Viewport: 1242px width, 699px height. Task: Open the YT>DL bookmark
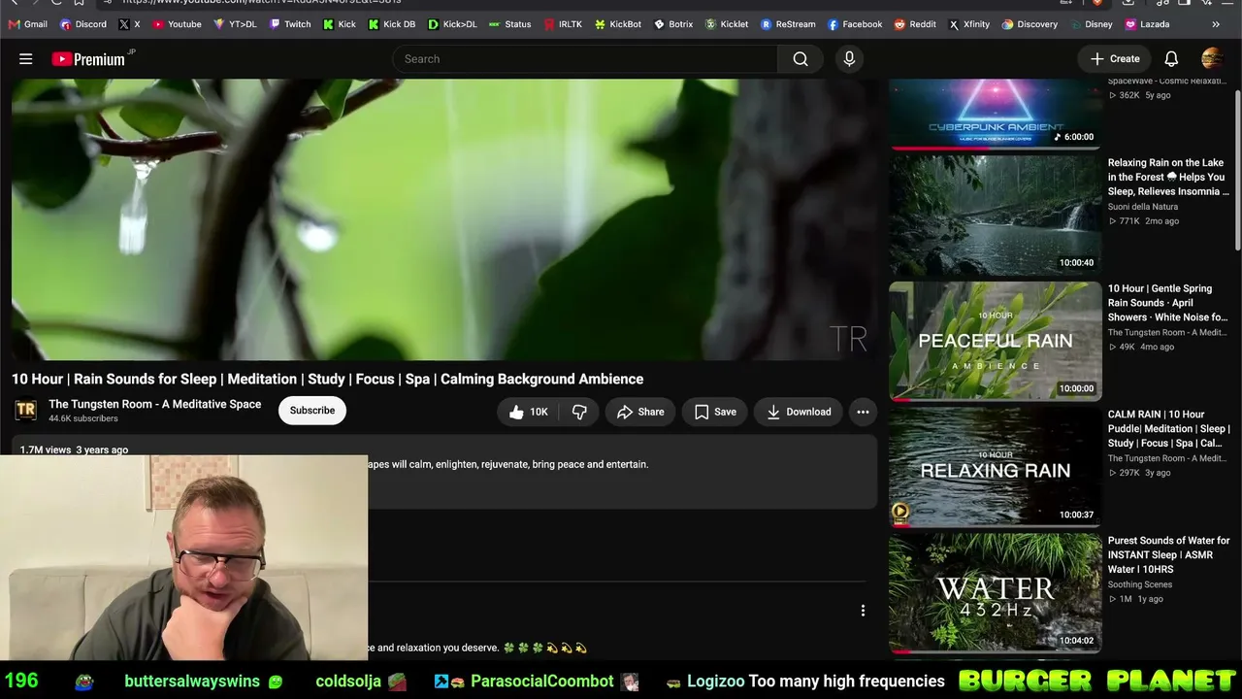[235, 24]
